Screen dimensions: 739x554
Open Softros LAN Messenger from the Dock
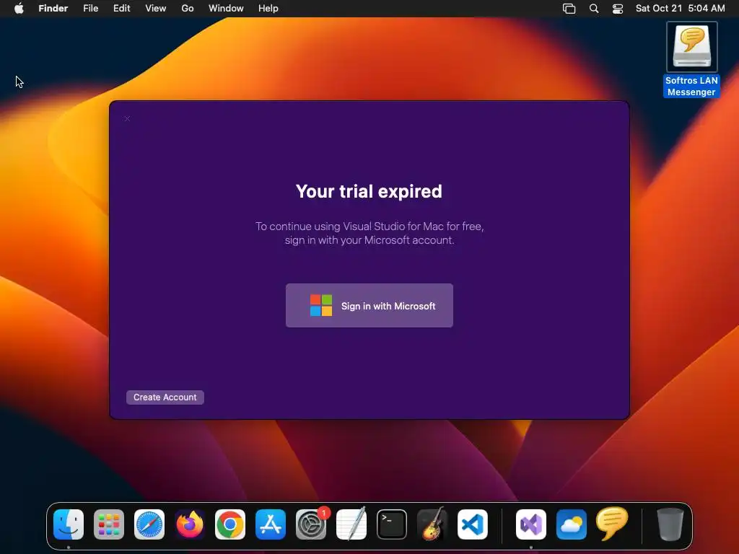pyautogui.click(x=612, y=524)
